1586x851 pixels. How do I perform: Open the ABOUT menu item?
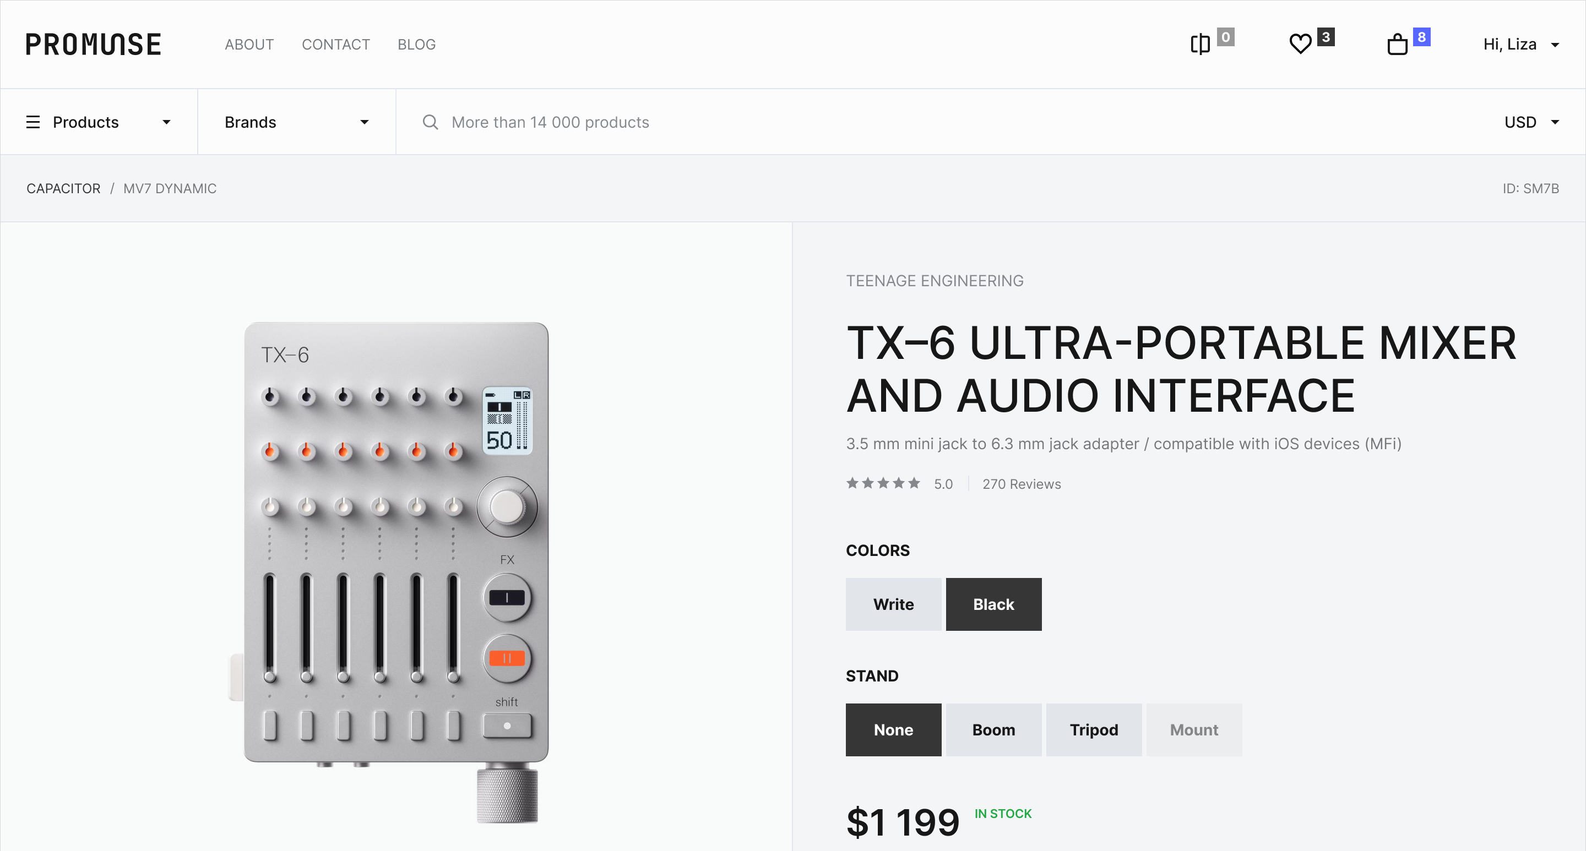coord(249,44)
